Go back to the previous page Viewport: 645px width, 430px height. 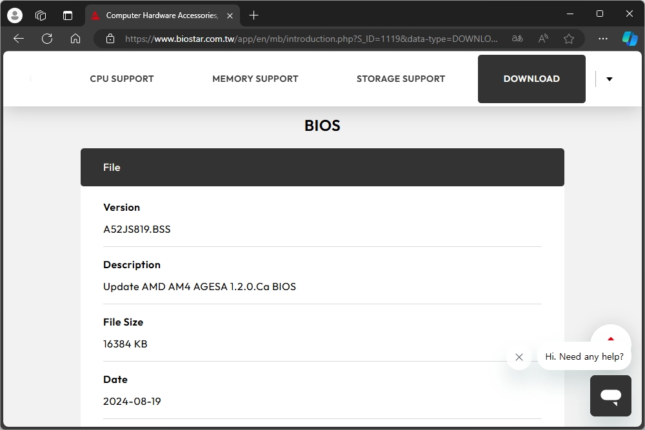[19, 39]
